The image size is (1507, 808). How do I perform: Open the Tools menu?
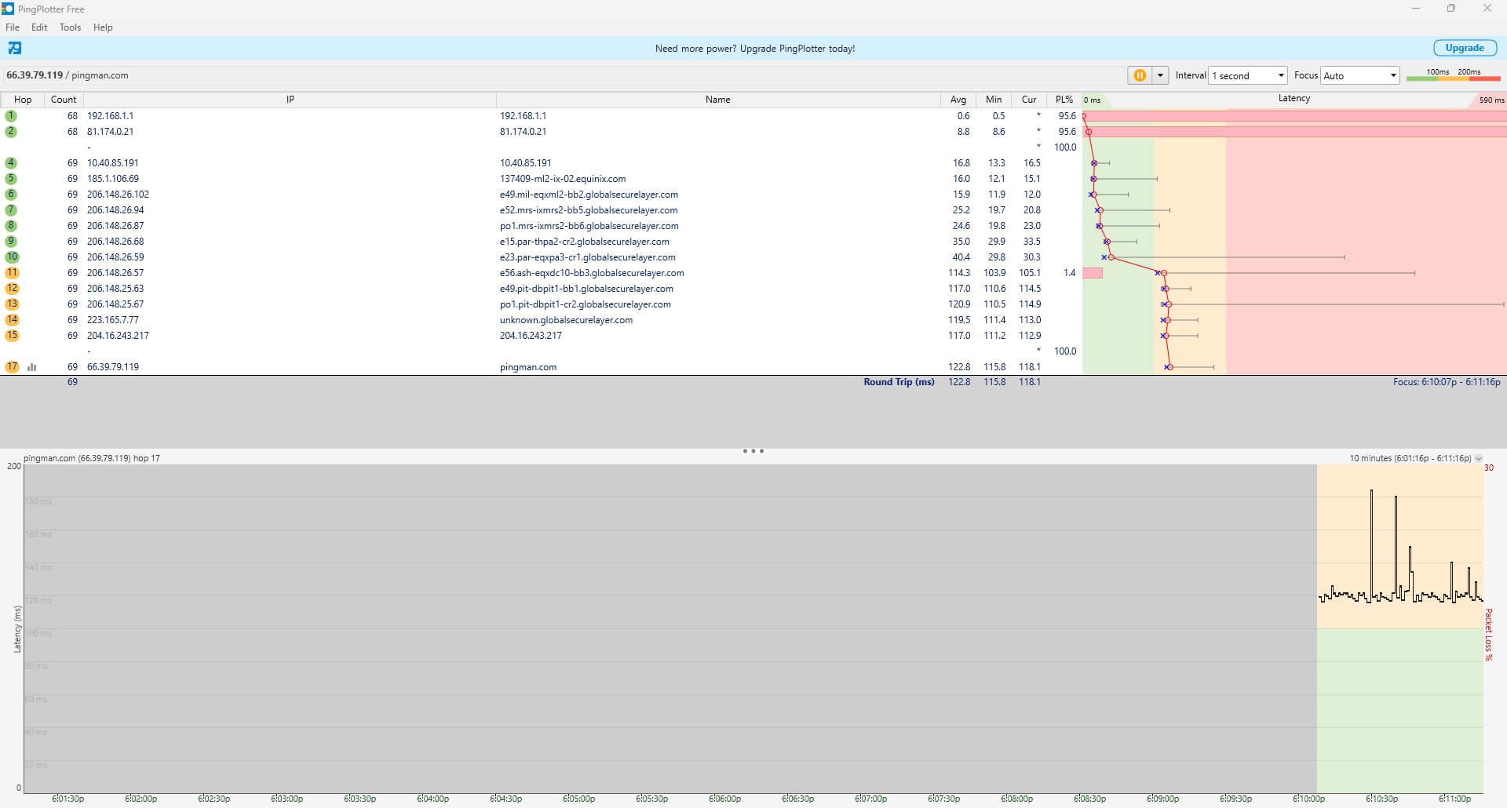pyautogui.click(x=70, y=27)
